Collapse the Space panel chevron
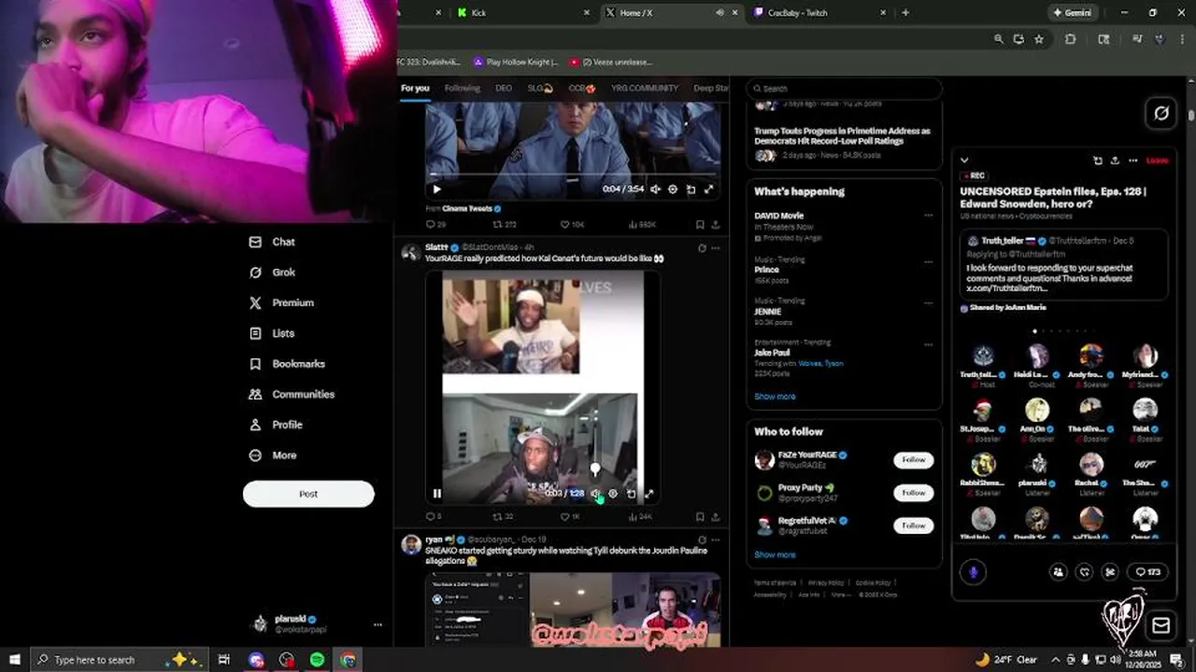The height and width of the screenshot is (672, 1196). pos(964,161)
